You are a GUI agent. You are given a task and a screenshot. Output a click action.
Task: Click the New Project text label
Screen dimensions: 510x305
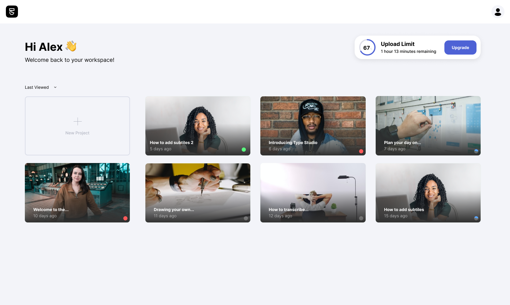pyautogui.click(x=77, y=133)
